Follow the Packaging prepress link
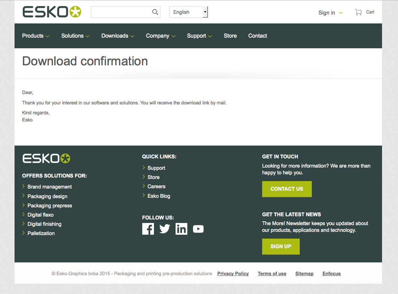Viewport: 398px width, 294px height. pos(50,206)
